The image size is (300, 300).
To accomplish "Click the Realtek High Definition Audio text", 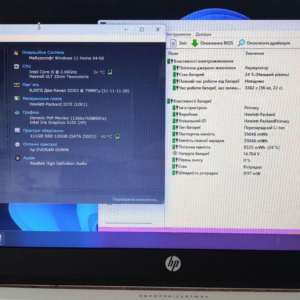I will tap(59, 163).
